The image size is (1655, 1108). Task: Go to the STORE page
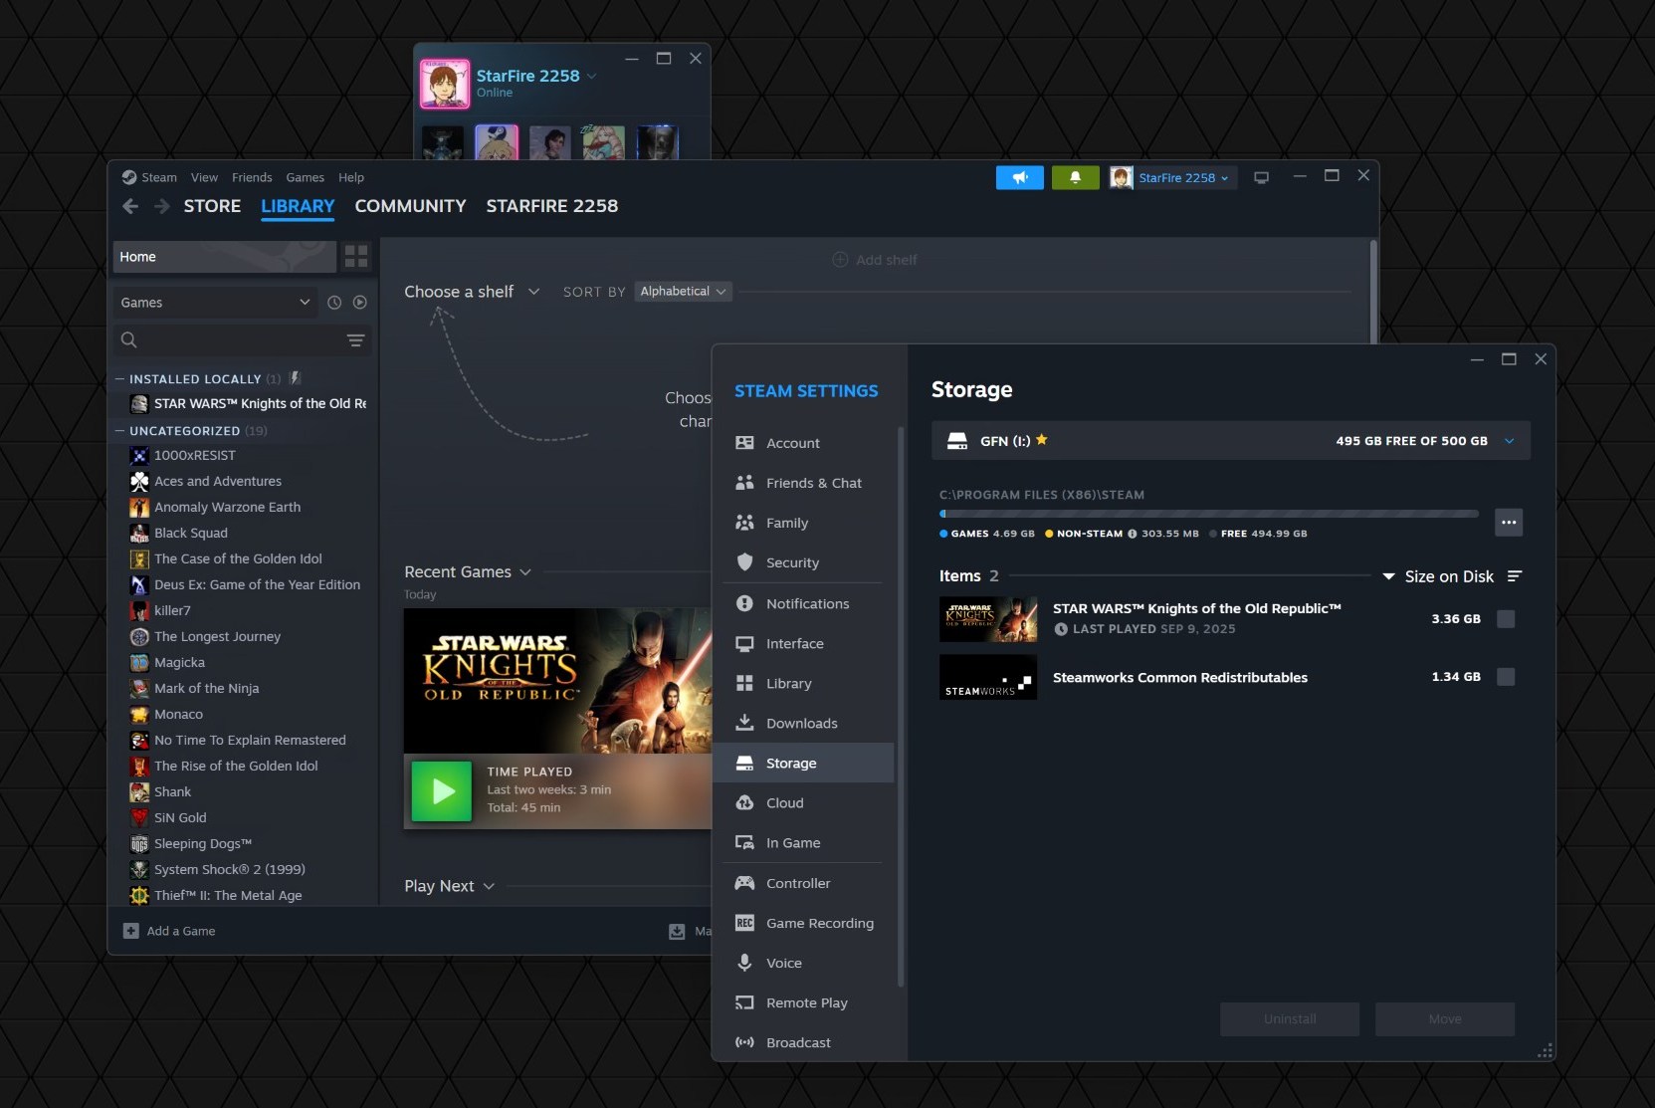(x=212, y=206)
